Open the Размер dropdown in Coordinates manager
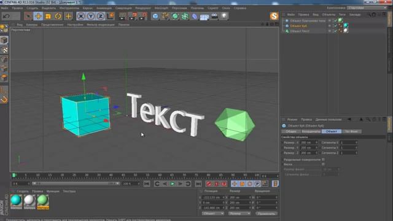This screenshot has height=221, width=393. [x=239, y=214]
